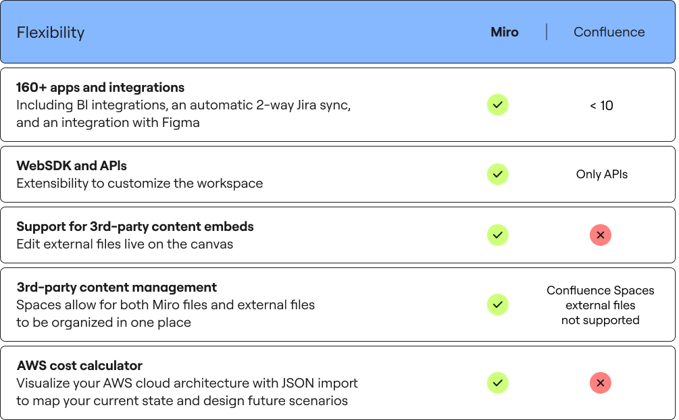Click Miro checkmark for 3rd-party content embeds
679x420 pixels.
498,235
